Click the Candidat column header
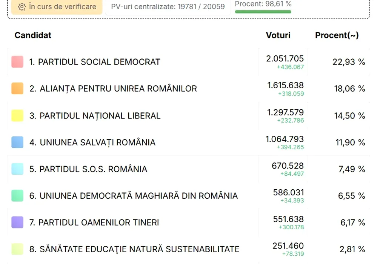This screenshot has width=380, height=264. coord(33,35)
